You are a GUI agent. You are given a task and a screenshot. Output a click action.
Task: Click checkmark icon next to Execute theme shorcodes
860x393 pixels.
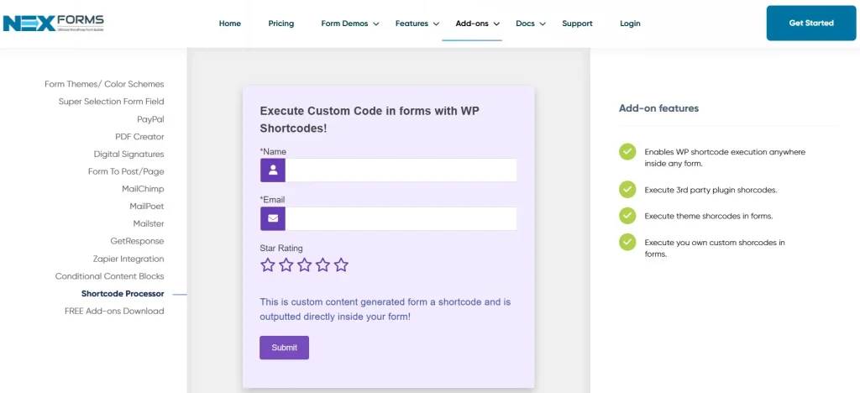627,216
